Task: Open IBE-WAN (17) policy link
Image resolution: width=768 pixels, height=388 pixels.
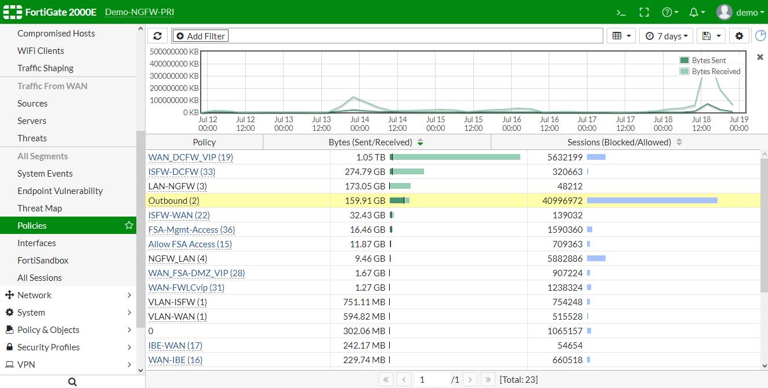Action: pos(175,345)
